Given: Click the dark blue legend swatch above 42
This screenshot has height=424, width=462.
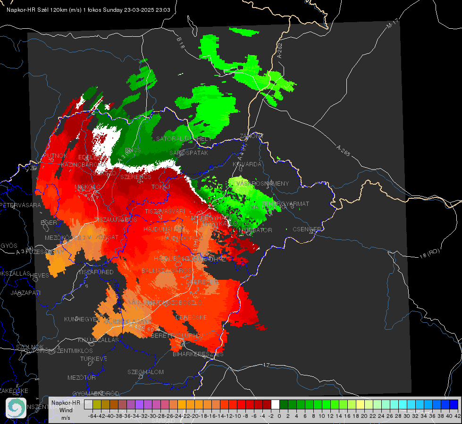Looking at the screenshot, I should [x=454, y=404].
